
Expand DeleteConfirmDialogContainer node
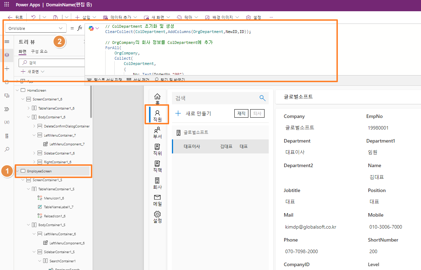pyautogui.click(x=34, y=126)
